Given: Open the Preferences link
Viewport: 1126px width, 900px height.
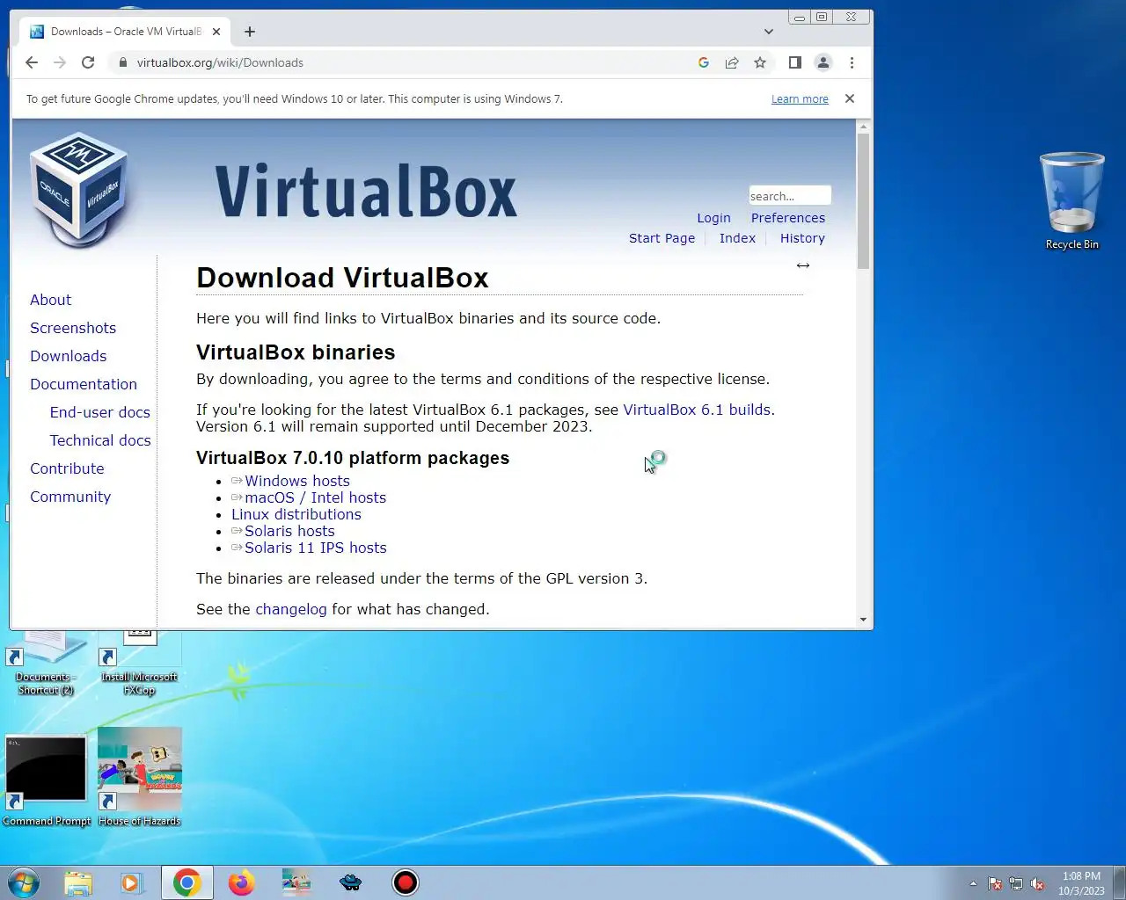Looking at the screenshot, I should coord(788,218).
